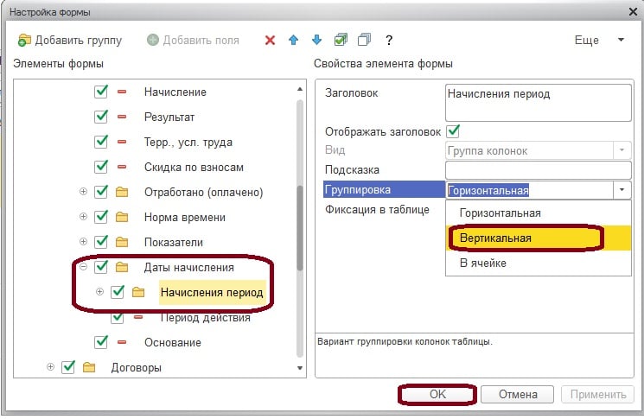Collapse the Даты начисления group
Viewport: 644px width, 419px height.
[x=83, y=267]
